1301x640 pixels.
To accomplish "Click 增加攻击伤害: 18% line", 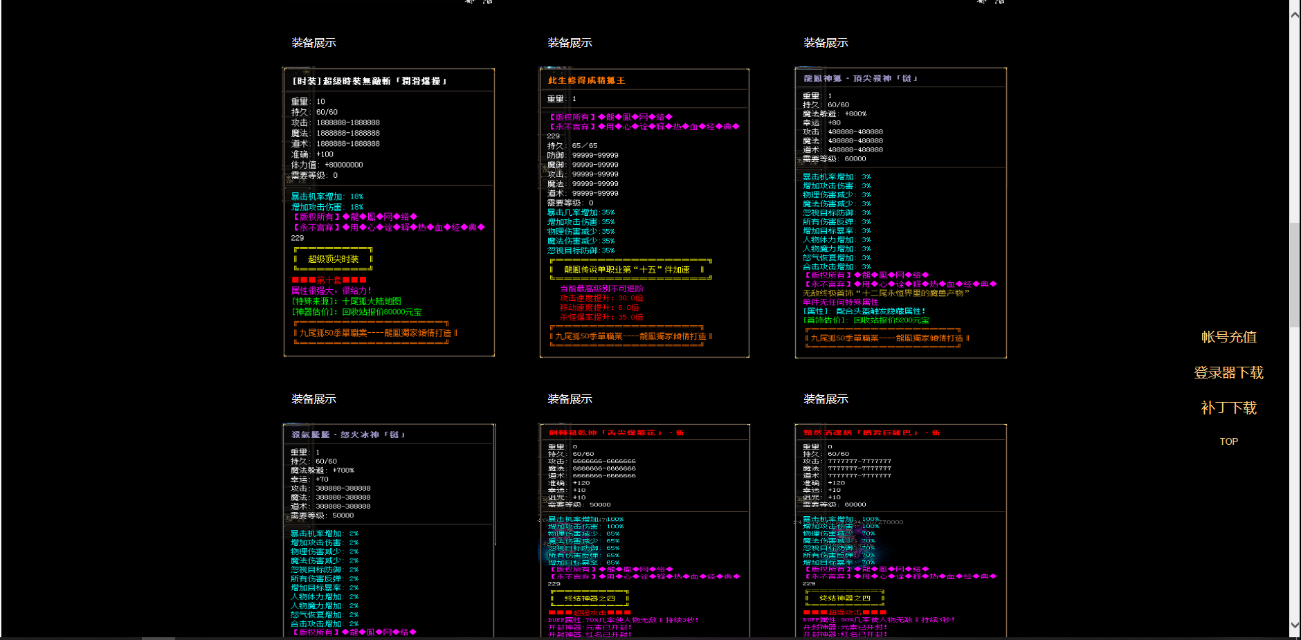I will [327, 207].
